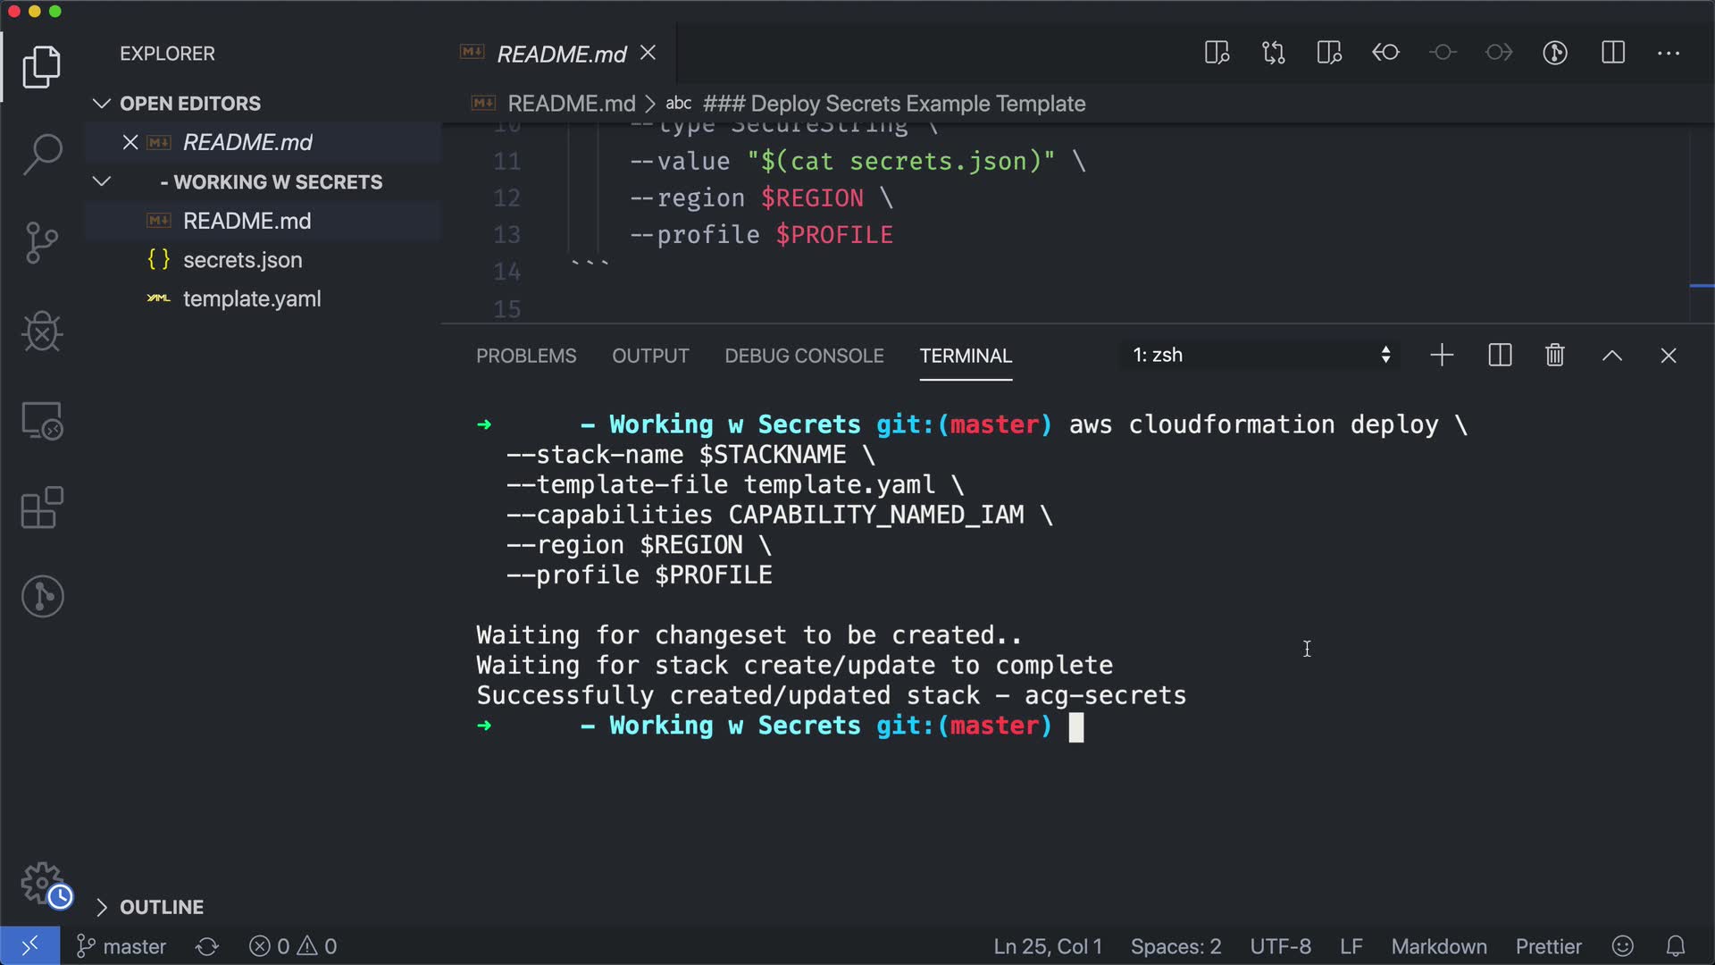
Task: Open the Search view in activity bar
Action: (x=42, y=155)
